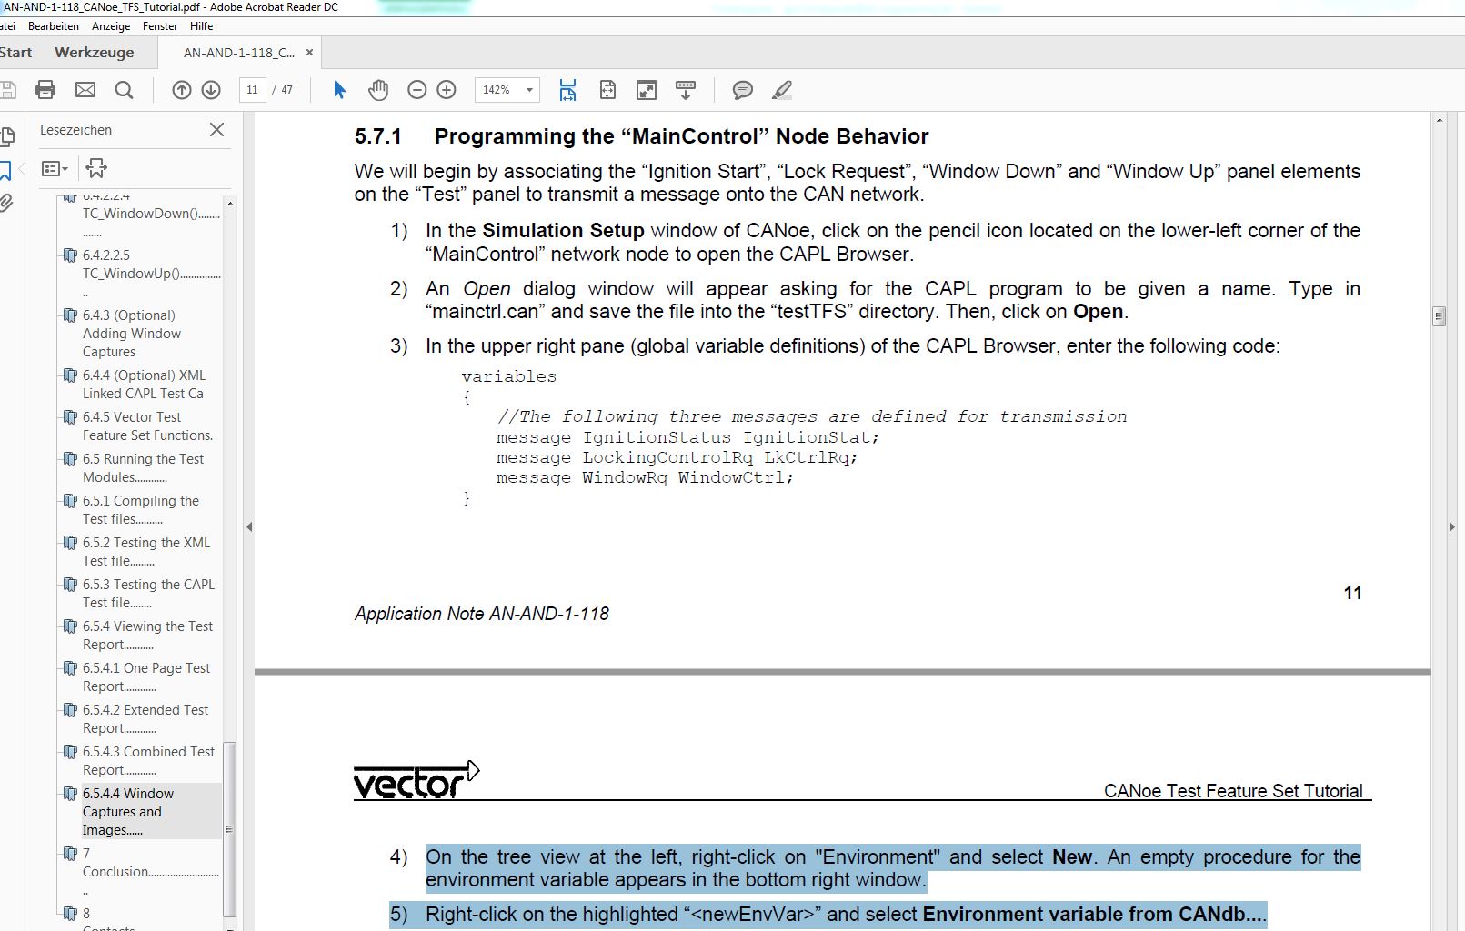
Task: Open bookmark 6.4.5 Vector Test Feature Set
Action: (147, 426)
